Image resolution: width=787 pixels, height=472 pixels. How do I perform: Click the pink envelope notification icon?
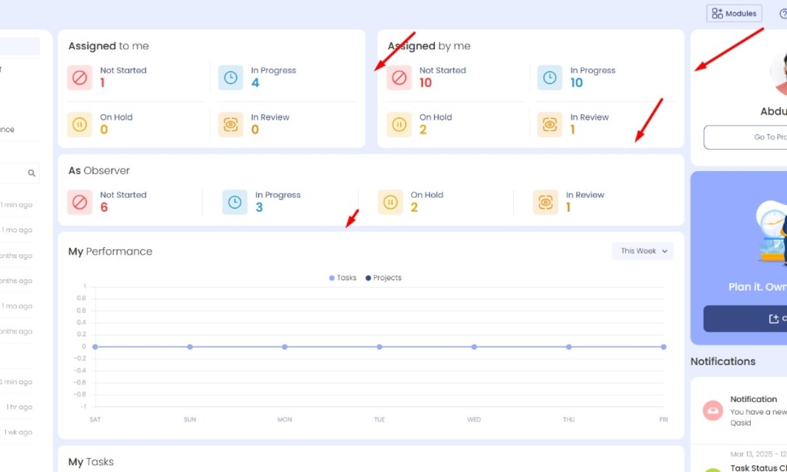point(712,411)
